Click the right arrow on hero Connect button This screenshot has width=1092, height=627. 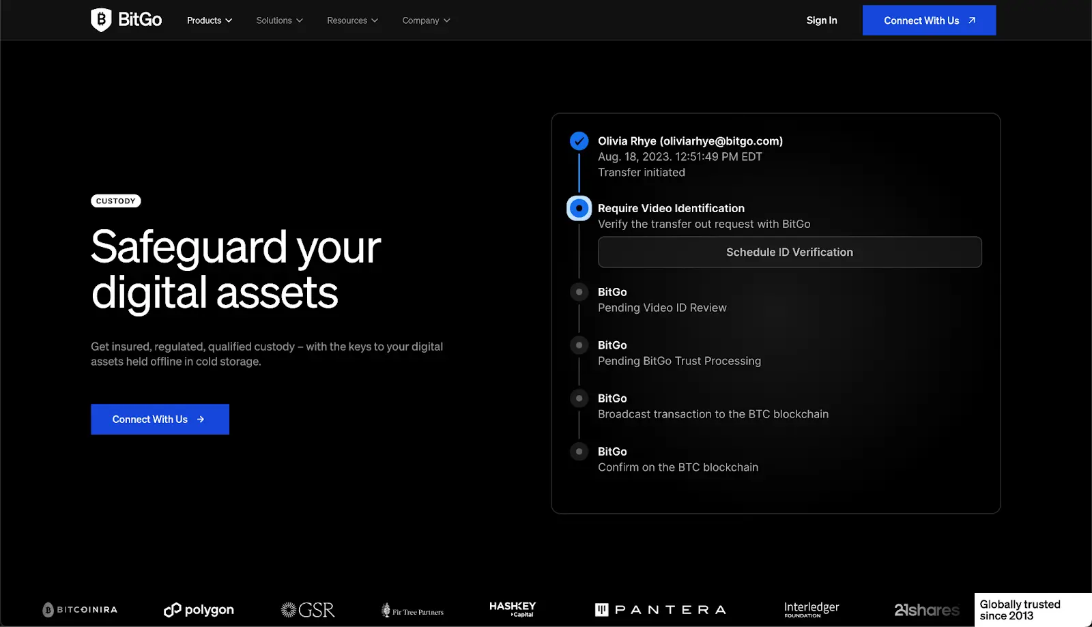pos(201,419)
